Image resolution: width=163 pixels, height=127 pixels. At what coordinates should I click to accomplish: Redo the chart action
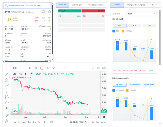64,68
